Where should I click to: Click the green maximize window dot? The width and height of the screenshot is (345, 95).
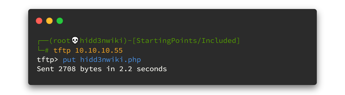pos(60,21)
